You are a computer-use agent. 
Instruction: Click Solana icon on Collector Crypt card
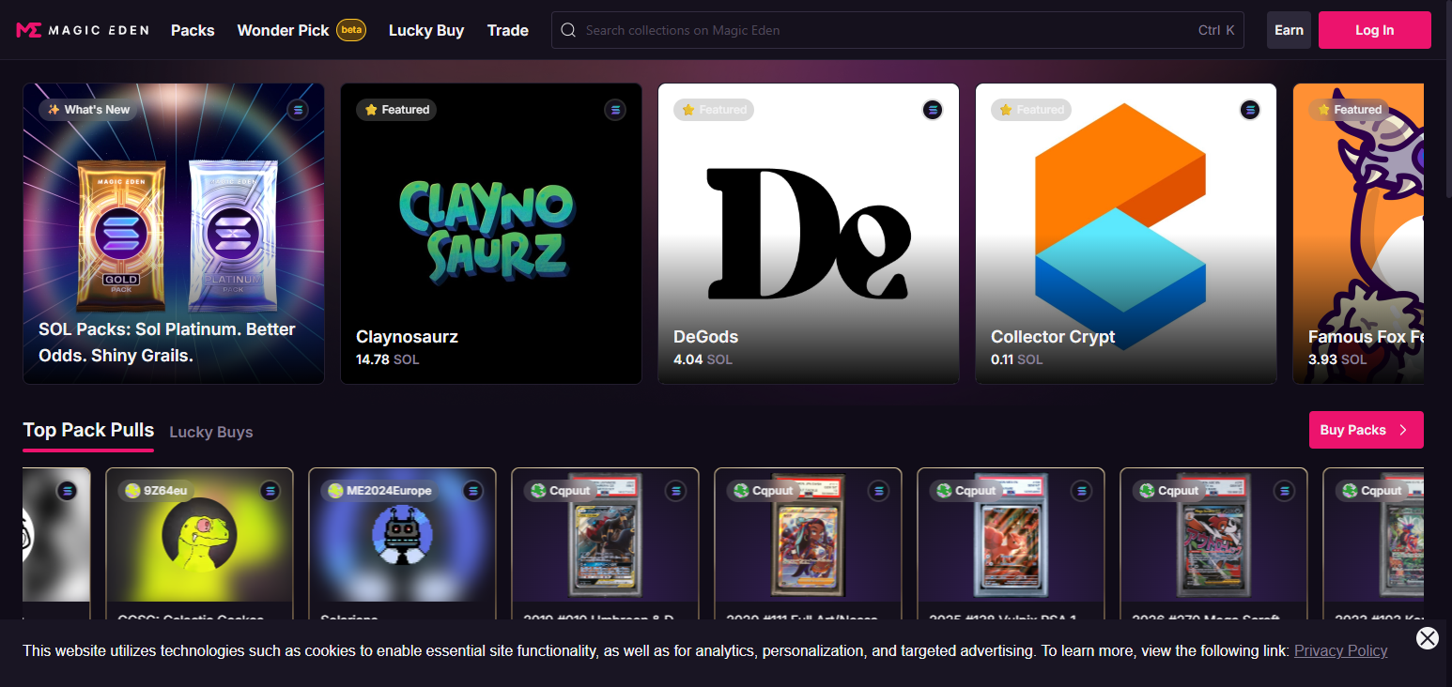(1250, 110)
